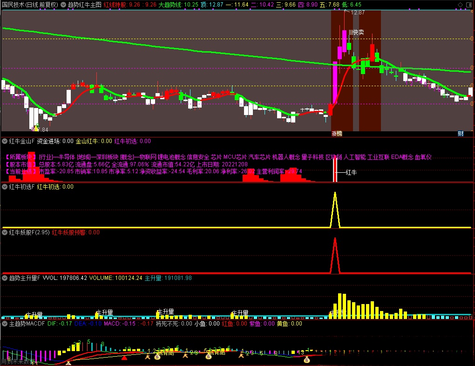This screenshot has height=366, width=475.
Task: Click the 财 marker at chart bottom right
Action: click(x=461, y=134)
